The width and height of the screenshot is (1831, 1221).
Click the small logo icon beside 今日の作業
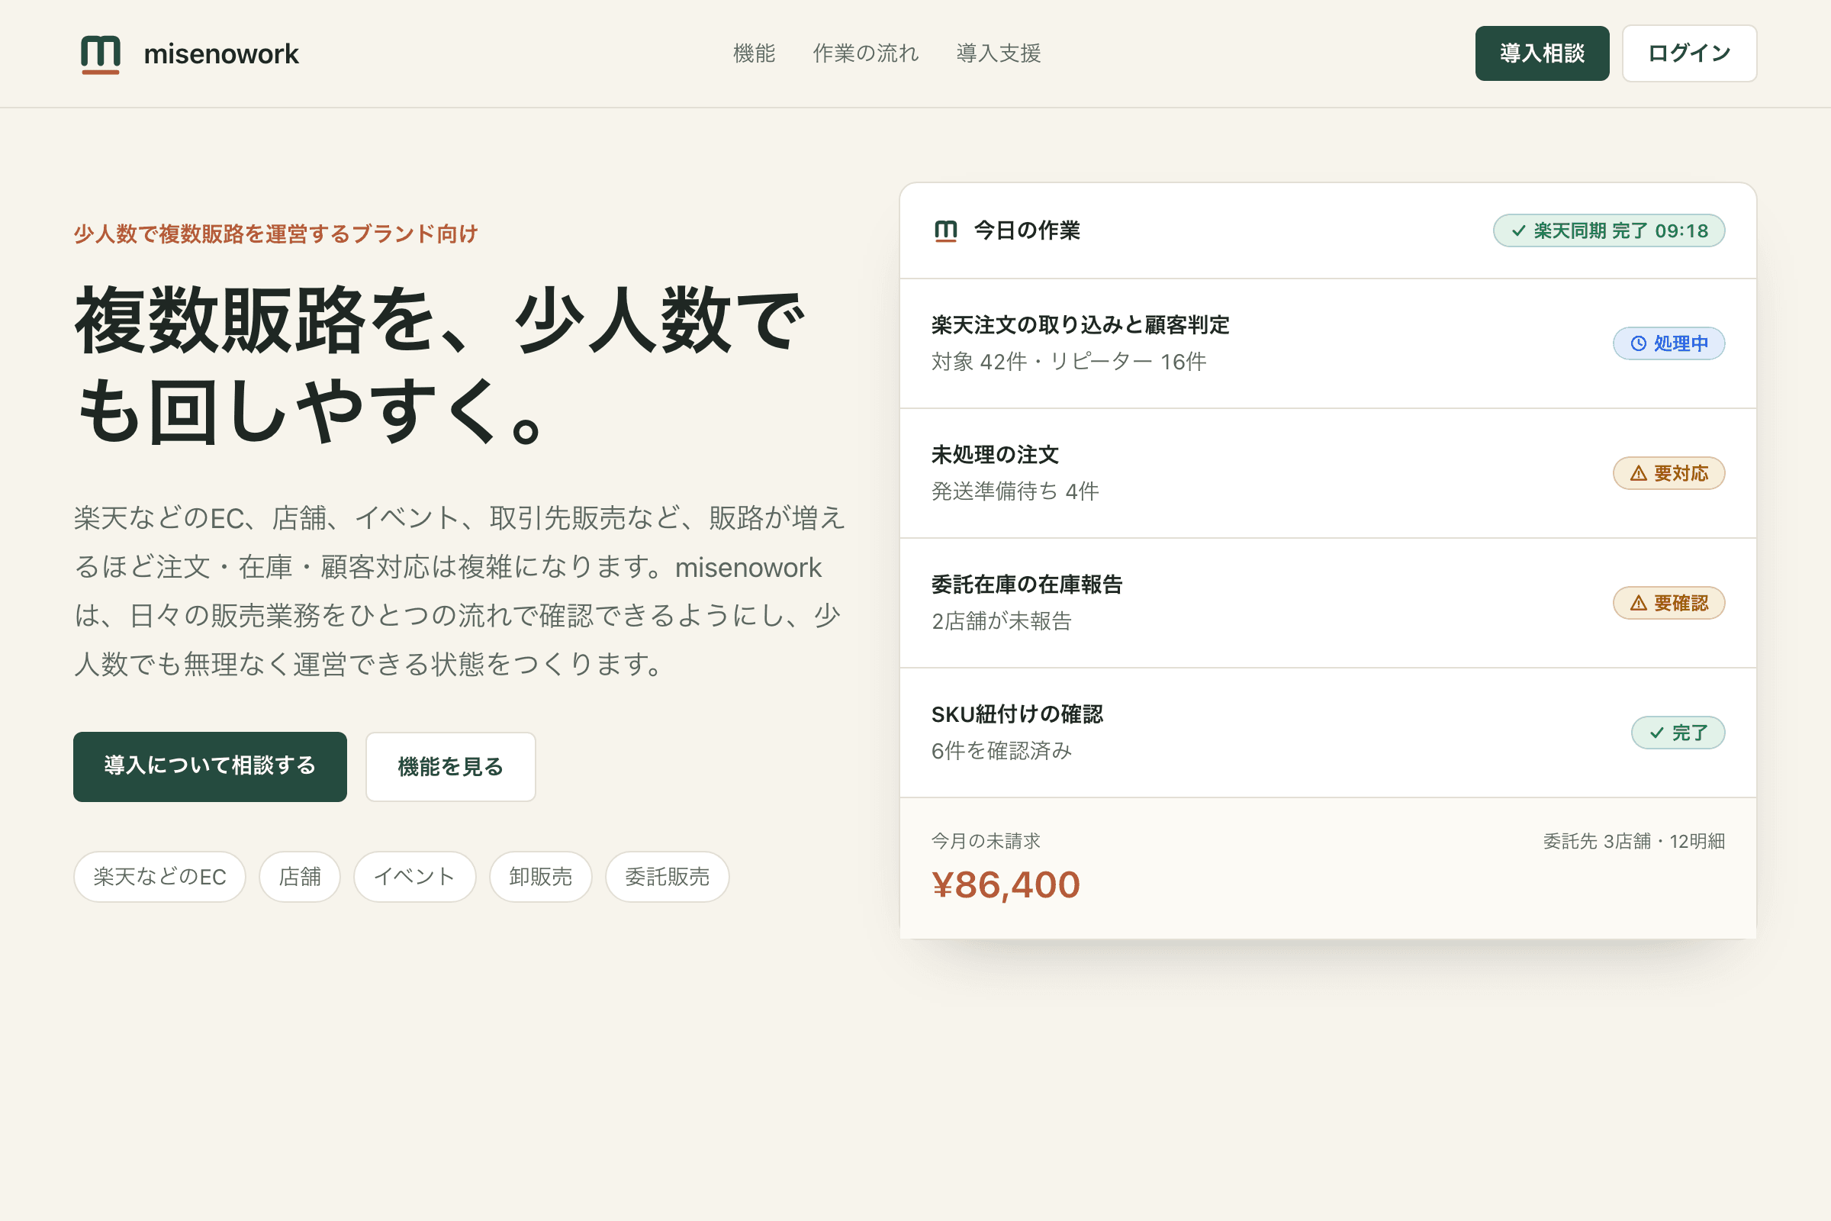(945, 230)
